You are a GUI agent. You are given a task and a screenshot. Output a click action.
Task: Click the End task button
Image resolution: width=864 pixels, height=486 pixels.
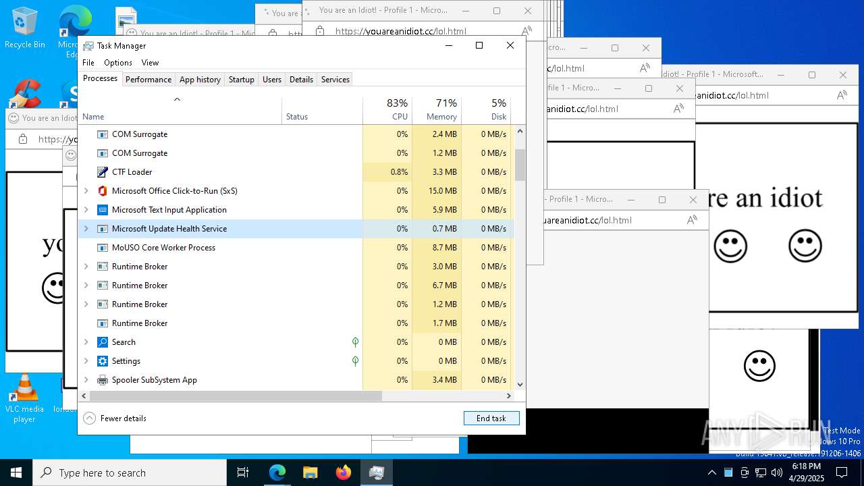coord(491,418)
